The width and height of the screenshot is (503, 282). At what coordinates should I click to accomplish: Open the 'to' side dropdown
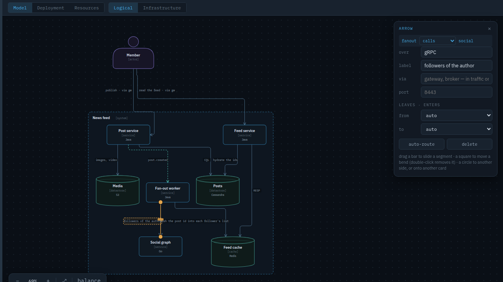[x=457, y=129]
